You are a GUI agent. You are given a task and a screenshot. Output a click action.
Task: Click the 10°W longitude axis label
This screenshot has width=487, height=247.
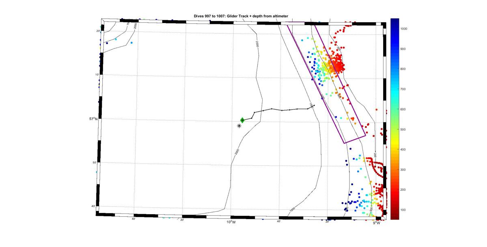click(231, 222)
